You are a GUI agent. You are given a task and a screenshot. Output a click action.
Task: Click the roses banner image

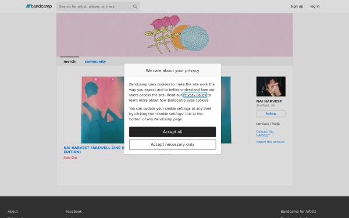click(x=174, y=35)
